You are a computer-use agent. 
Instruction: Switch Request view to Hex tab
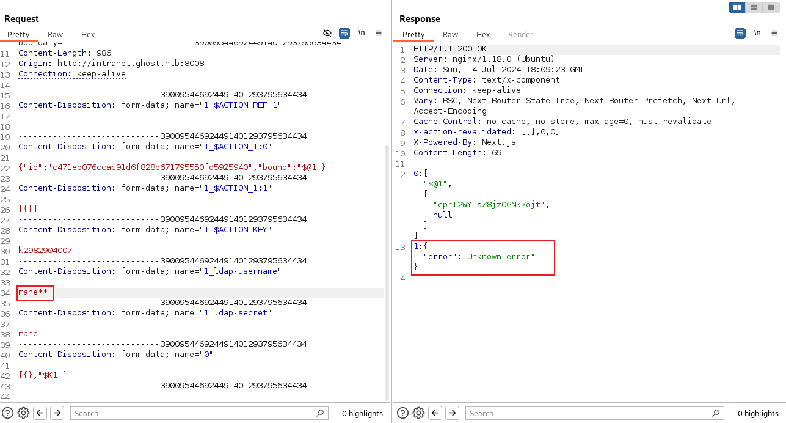pyautogui.click(x=88, y=34)
